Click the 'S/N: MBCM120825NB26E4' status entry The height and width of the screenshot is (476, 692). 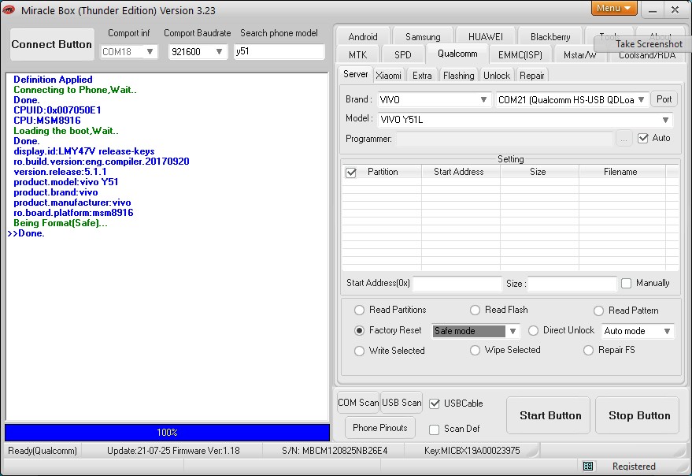tap(335, 451)
